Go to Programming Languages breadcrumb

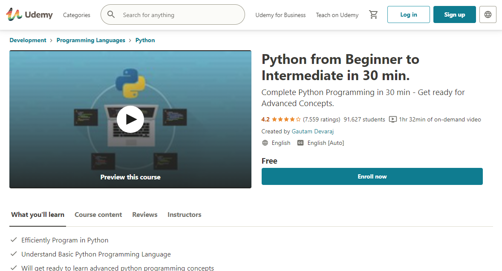coord(91,40)
